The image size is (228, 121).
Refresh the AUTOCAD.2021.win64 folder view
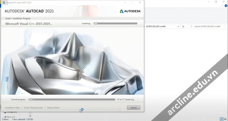[x=183, y=26]
